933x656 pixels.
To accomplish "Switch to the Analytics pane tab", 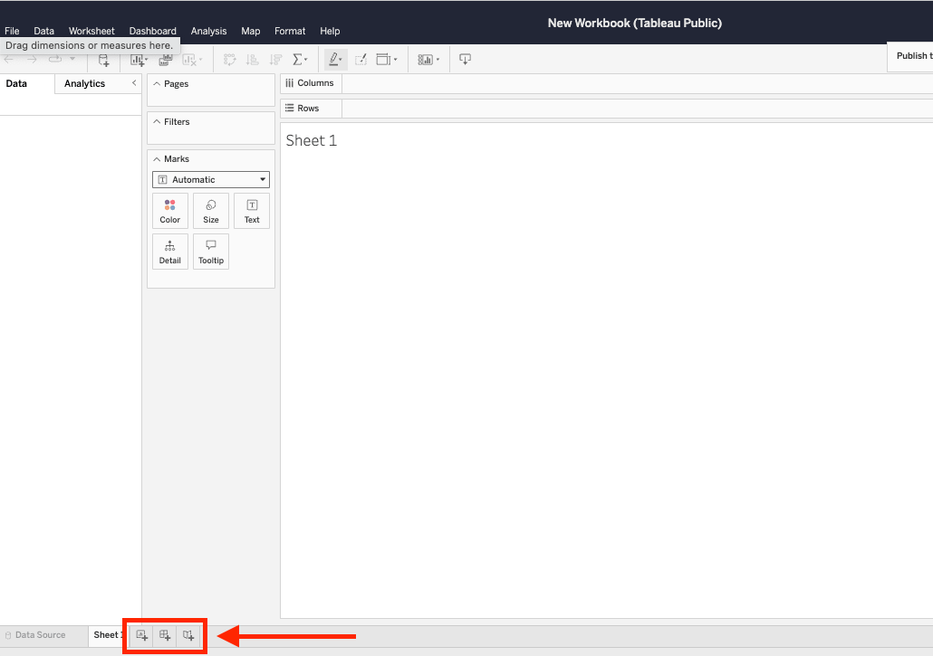I will coord(84,84).
